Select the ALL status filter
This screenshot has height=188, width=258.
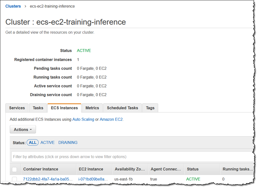[33, 143]
